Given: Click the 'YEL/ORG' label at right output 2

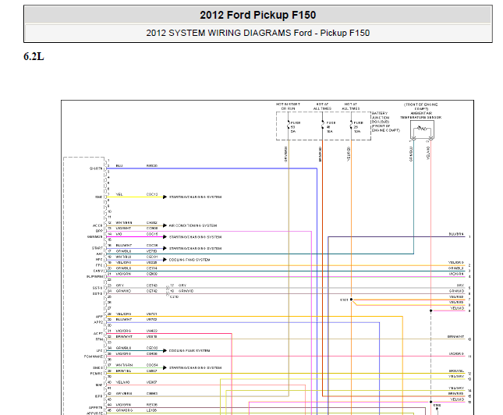Looking at the screenshot, I should coord(456,263).
